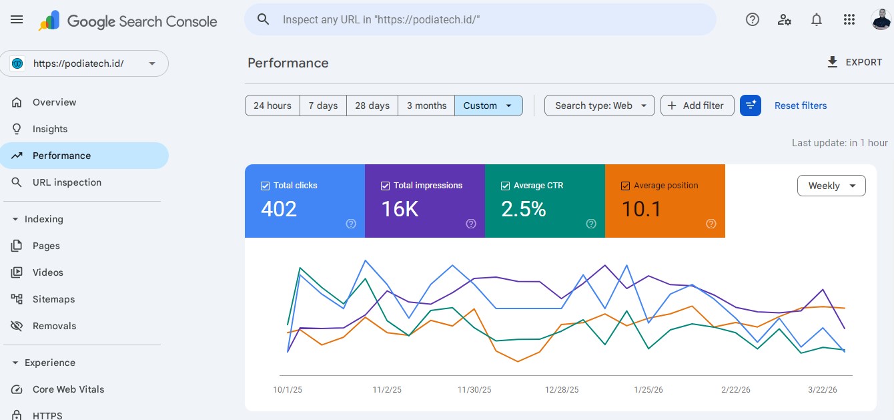Viewport: 894px width, 420px height.
Task: Open the podiatech.id property selector
Action: coord(84,63)
